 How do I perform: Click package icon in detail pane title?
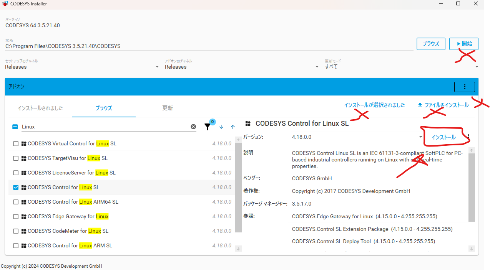[x=248, y=123]
